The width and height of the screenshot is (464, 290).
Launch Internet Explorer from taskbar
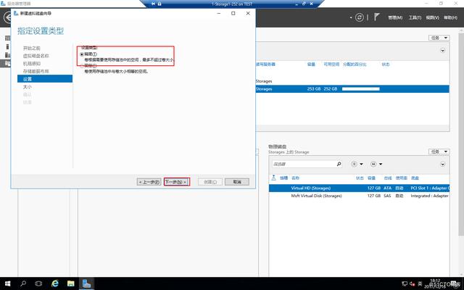coord(55,283)
